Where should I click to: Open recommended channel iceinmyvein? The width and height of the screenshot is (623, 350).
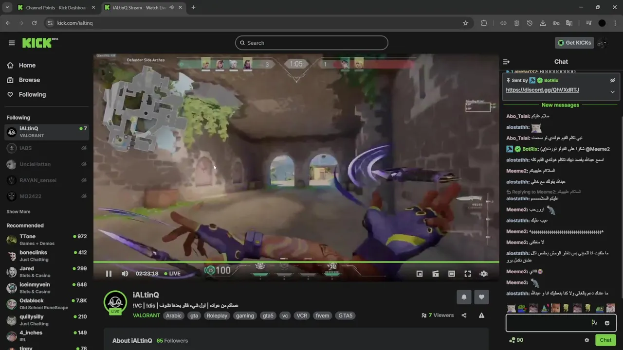[47, 288]
